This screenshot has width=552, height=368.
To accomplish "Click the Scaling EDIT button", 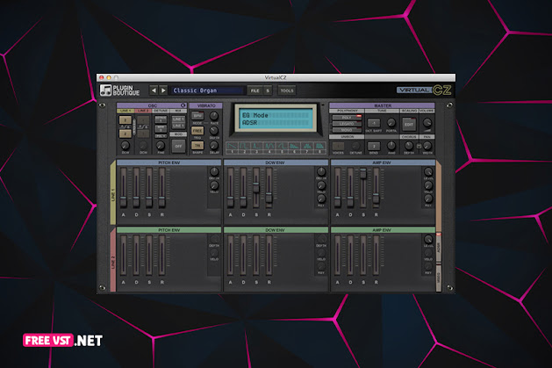I will 409,125.
